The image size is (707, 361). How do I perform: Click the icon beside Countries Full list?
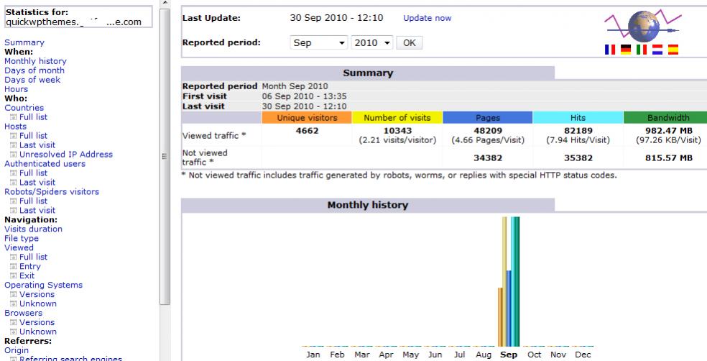coord(13,117)
